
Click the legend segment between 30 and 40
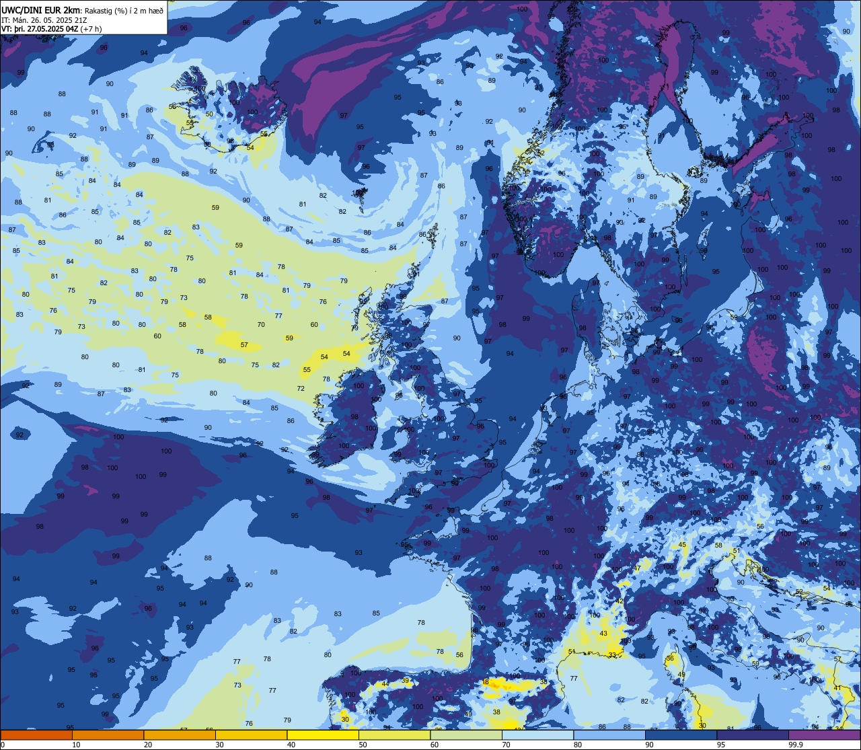pyautogui.click(x=251, y=735)
